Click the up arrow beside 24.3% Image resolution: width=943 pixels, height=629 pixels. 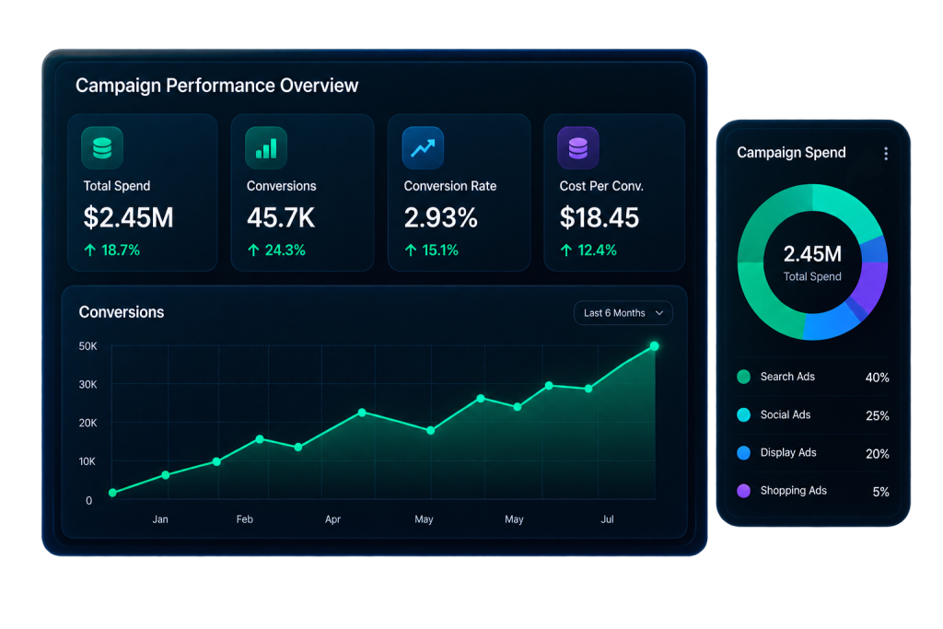click(253, 250)
